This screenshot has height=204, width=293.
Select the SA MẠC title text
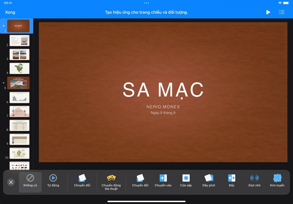point(163,90)
